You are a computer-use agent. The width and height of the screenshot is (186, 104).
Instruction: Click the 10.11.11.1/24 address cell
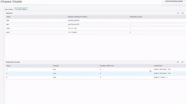[72, 28]
